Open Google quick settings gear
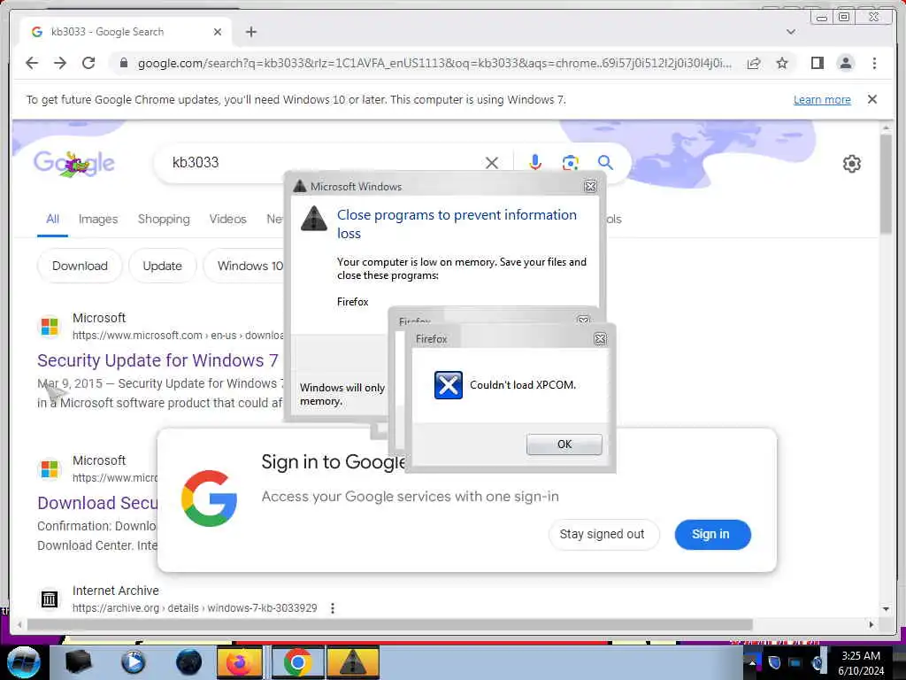Viewport: 906px width, 680px height. pos(851,164)
